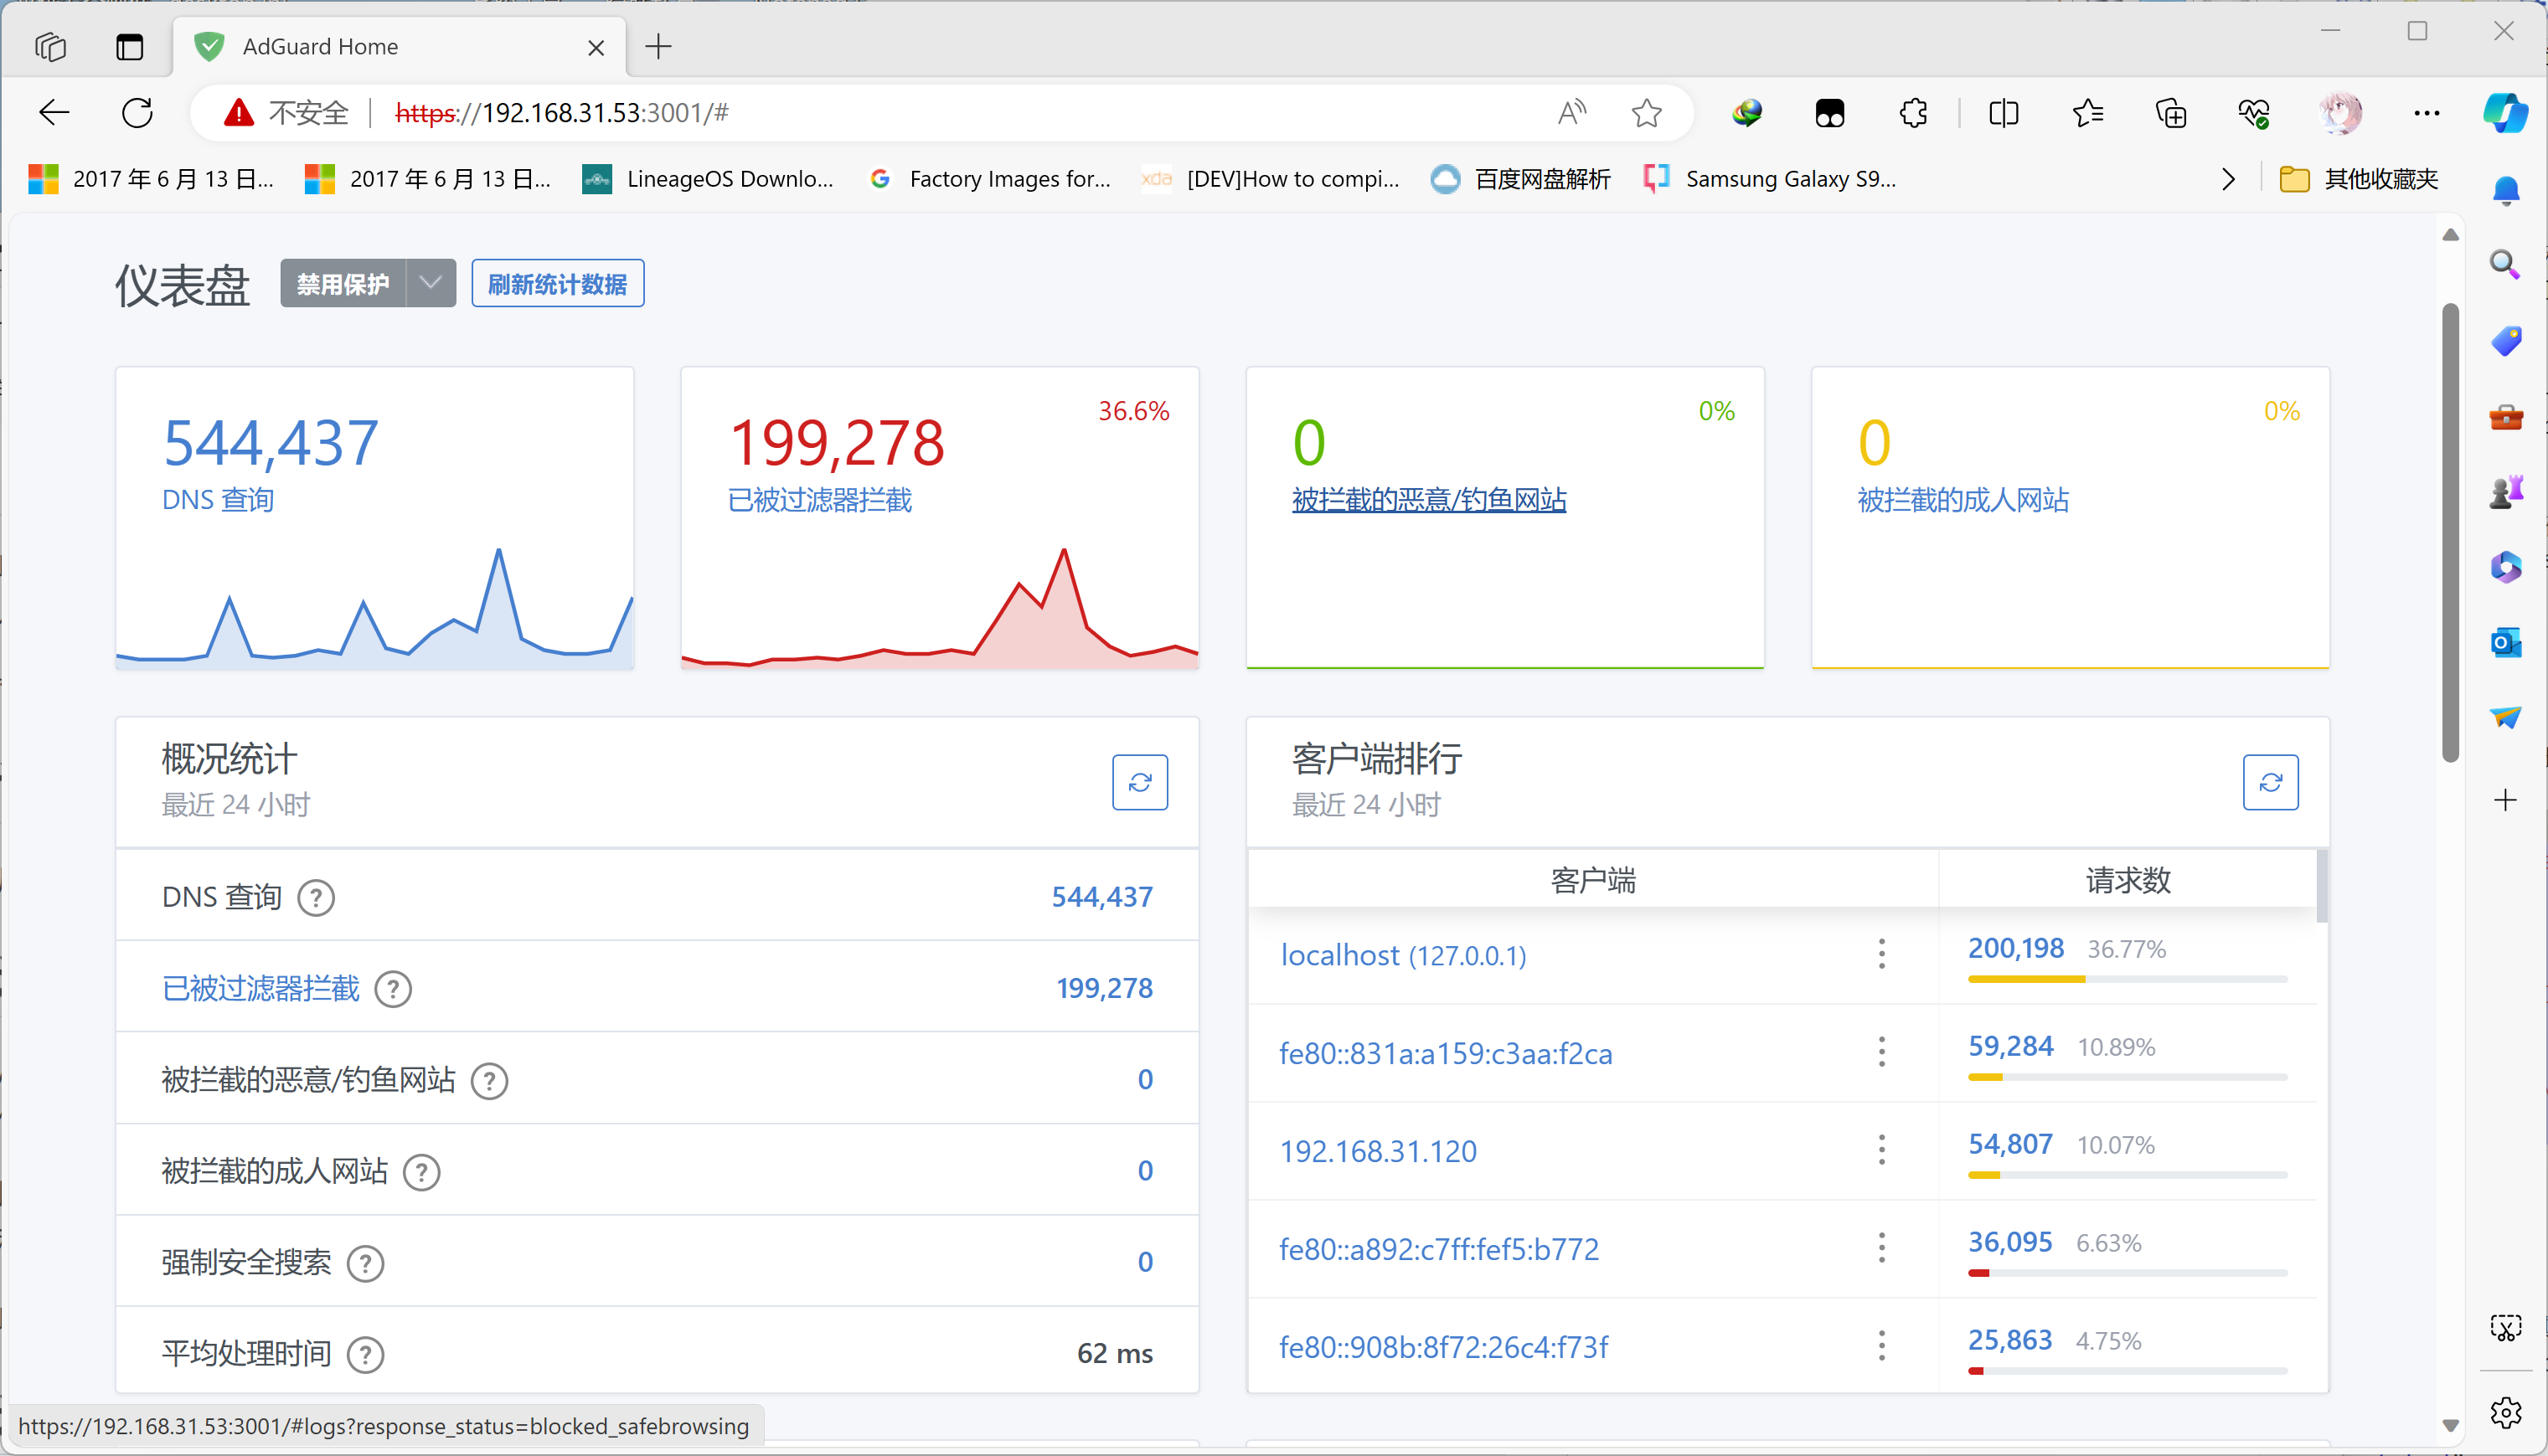Click help icon next to DNS 查询
The height and width of the screenshot is (1456, 2548).
click(x=316, y=898)
